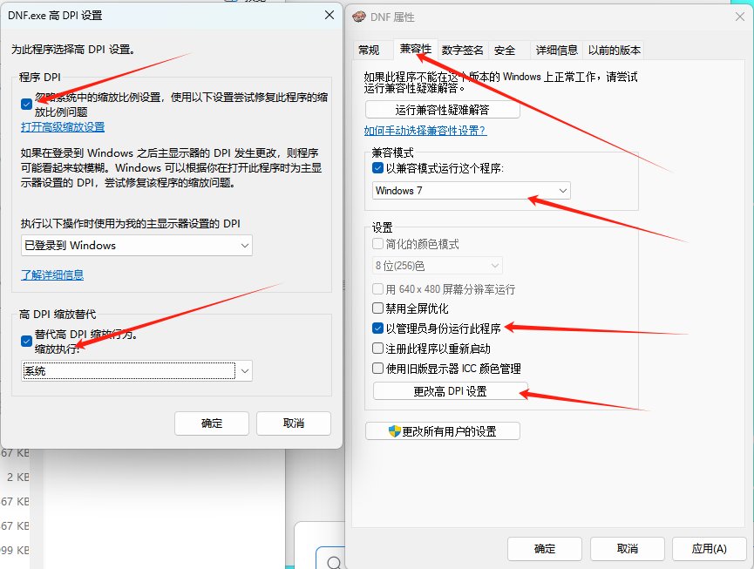
Task: Switch to the 详细信息 tab
Action: 556,50
